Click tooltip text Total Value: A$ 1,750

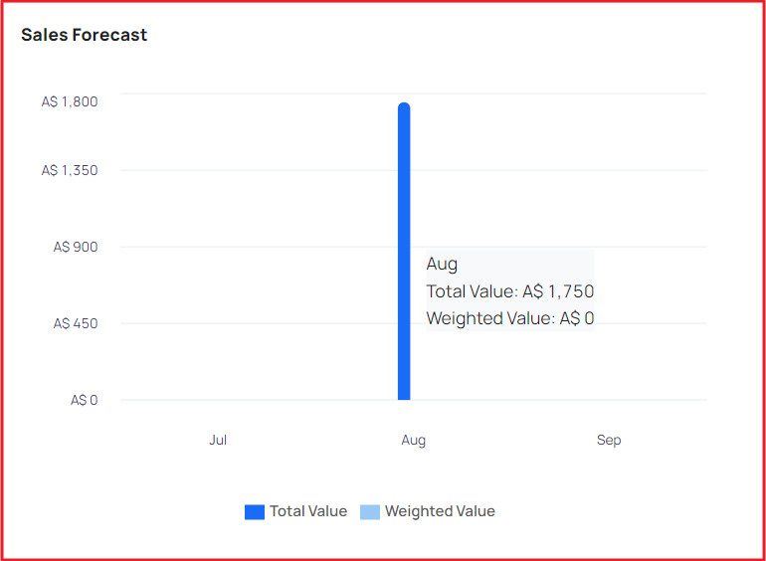pyautogui.click(x=510, y=291)
